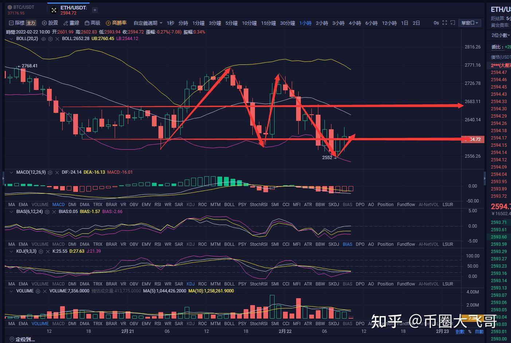Select the 15分鐘 timeframe
Viewport: 511px width, 343px height.
click(268, 23)
